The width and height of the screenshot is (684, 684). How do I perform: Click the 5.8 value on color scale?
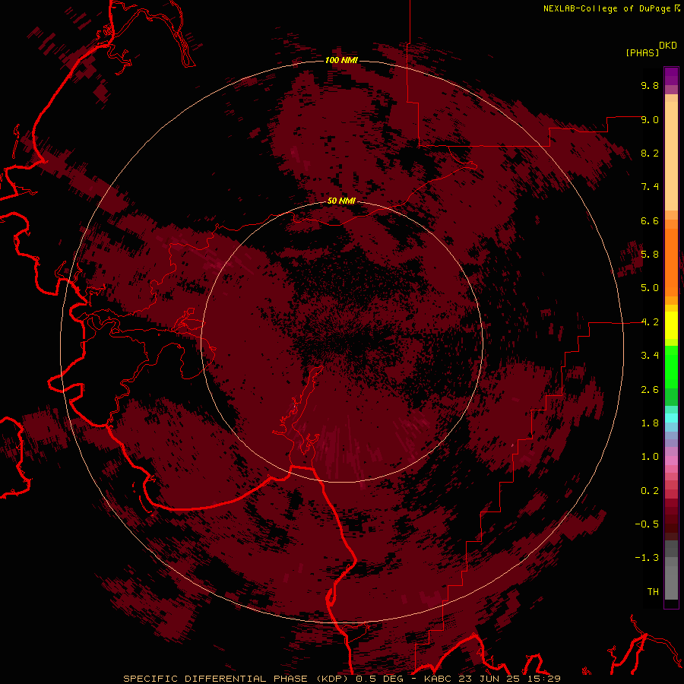click(x=650, y=255)
